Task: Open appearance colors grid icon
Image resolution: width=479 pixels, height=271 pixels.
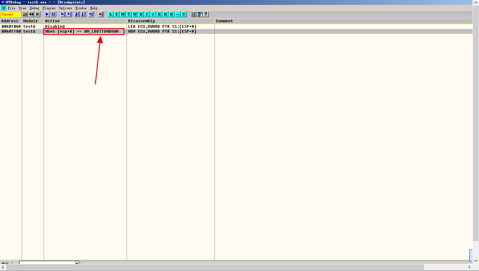Action: [200, 14]
